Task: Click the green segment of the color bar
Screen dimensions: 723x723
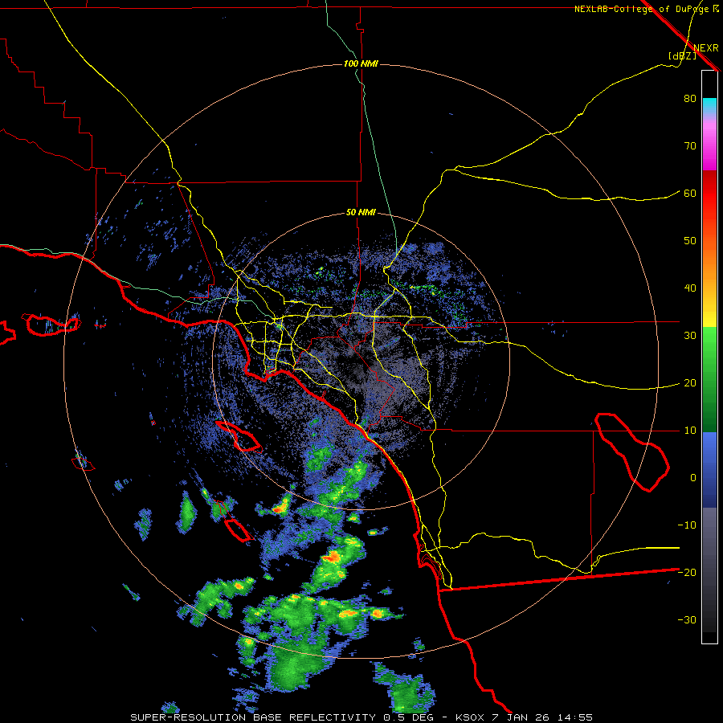Action: [x=709, y=380]
